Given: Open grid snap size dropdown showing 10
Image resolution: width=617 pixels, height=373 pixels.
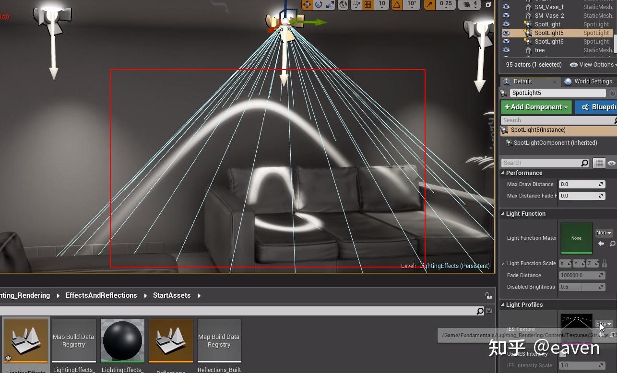Looking at the screenshot, I should click(382, 4).
